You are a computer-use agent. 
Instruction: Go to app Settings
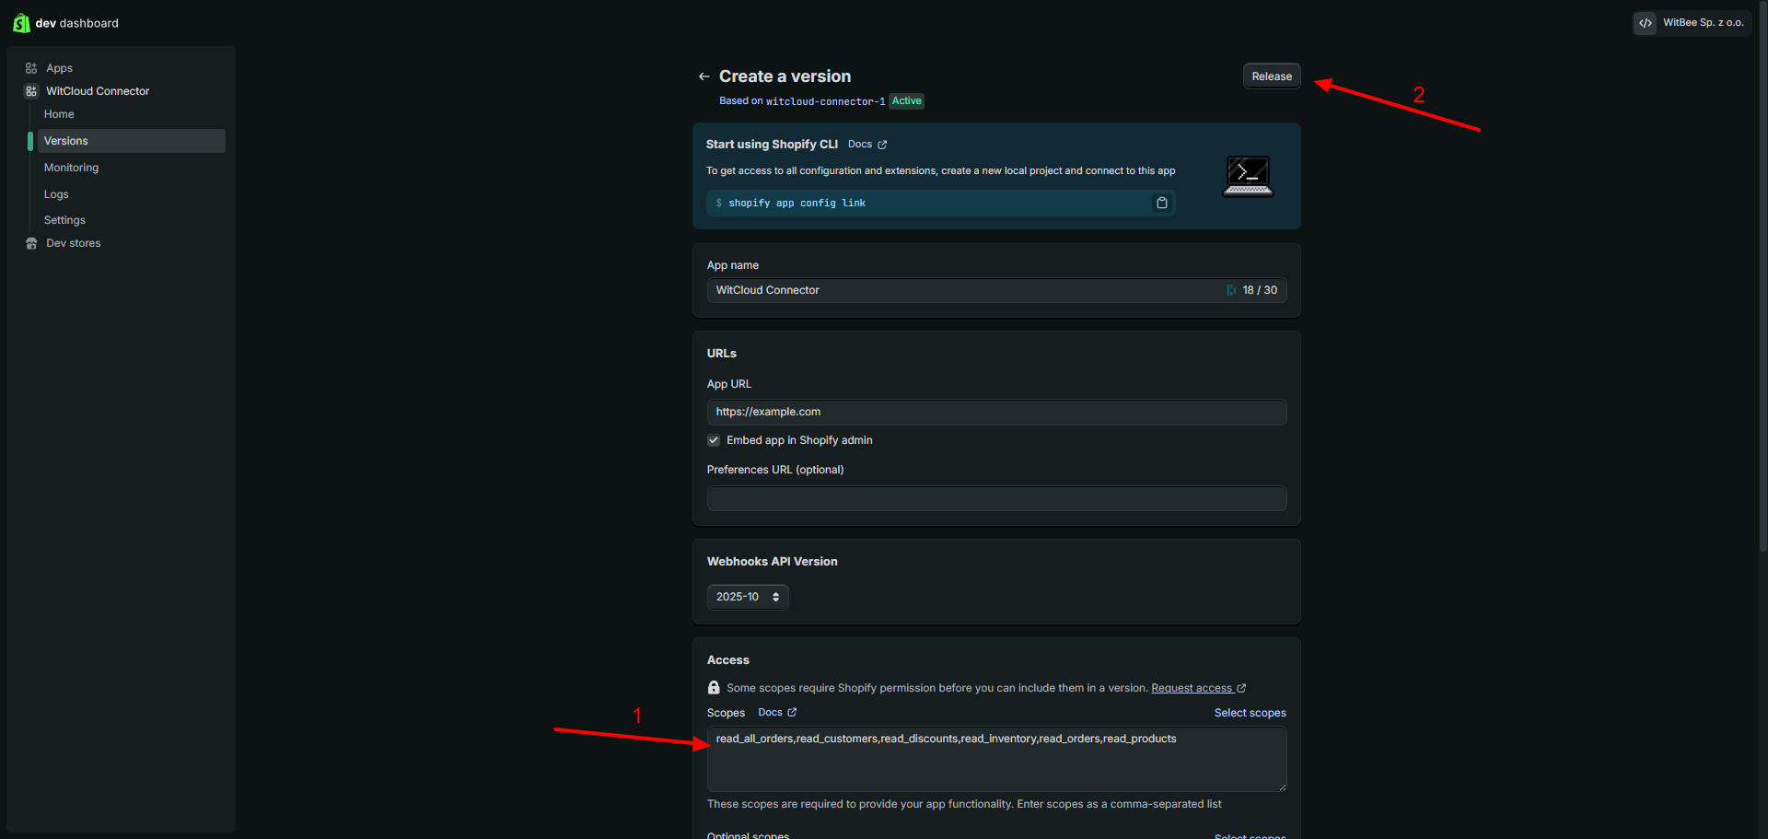coord(64,220)
